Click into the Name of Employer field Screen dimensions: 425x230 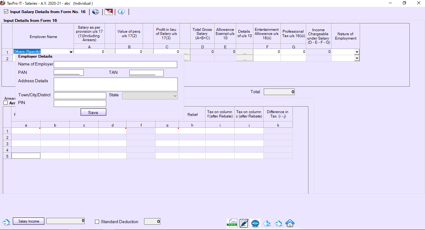[x=115, y=65]
